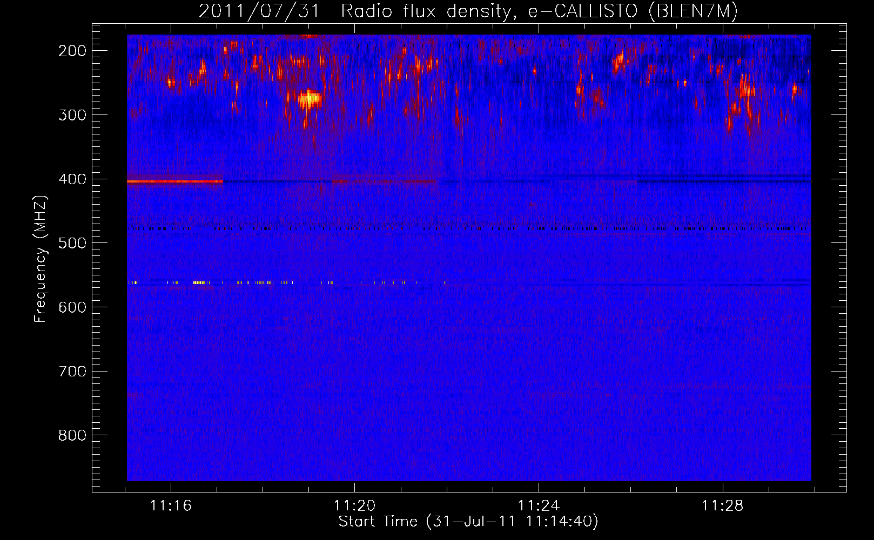Image resolution: width=874 pixels, height=540 pixels.
Task: Click the 'Frequency (MHZ)' axis label
Action: click(41, 259)
